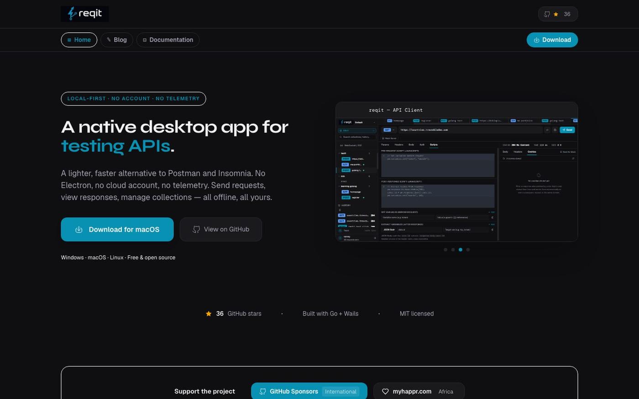
Task: Click the "Support the project" label
Action: 204,391
